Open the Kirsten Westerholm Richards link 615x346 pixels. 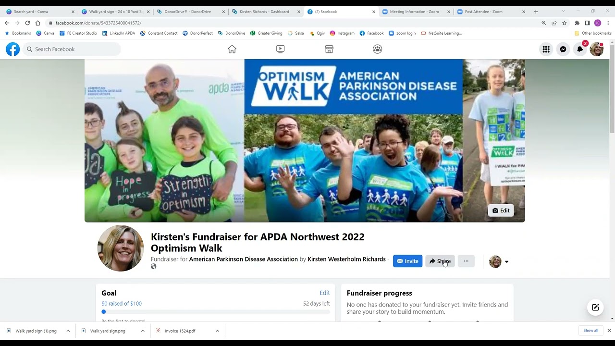click(346, 259)
